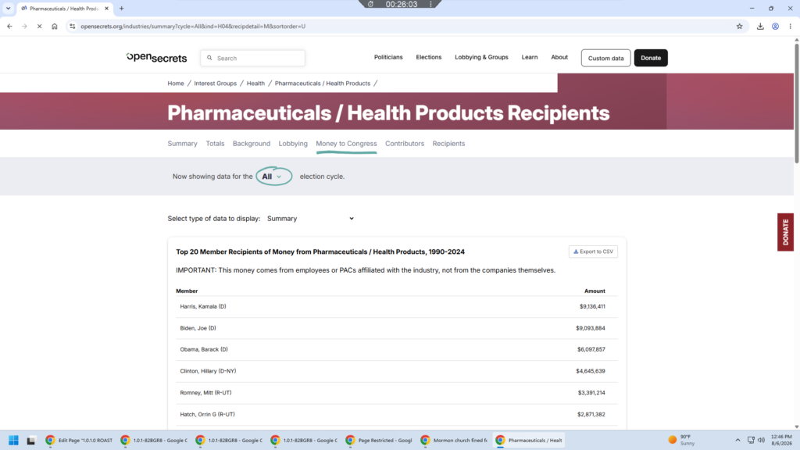Go to Health breadcrumb link

pos(255,83)
